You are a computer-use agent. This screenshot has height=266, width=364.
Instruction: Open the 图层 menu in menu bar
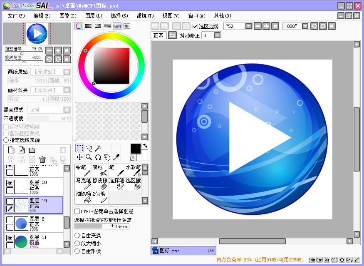[93, 16]
